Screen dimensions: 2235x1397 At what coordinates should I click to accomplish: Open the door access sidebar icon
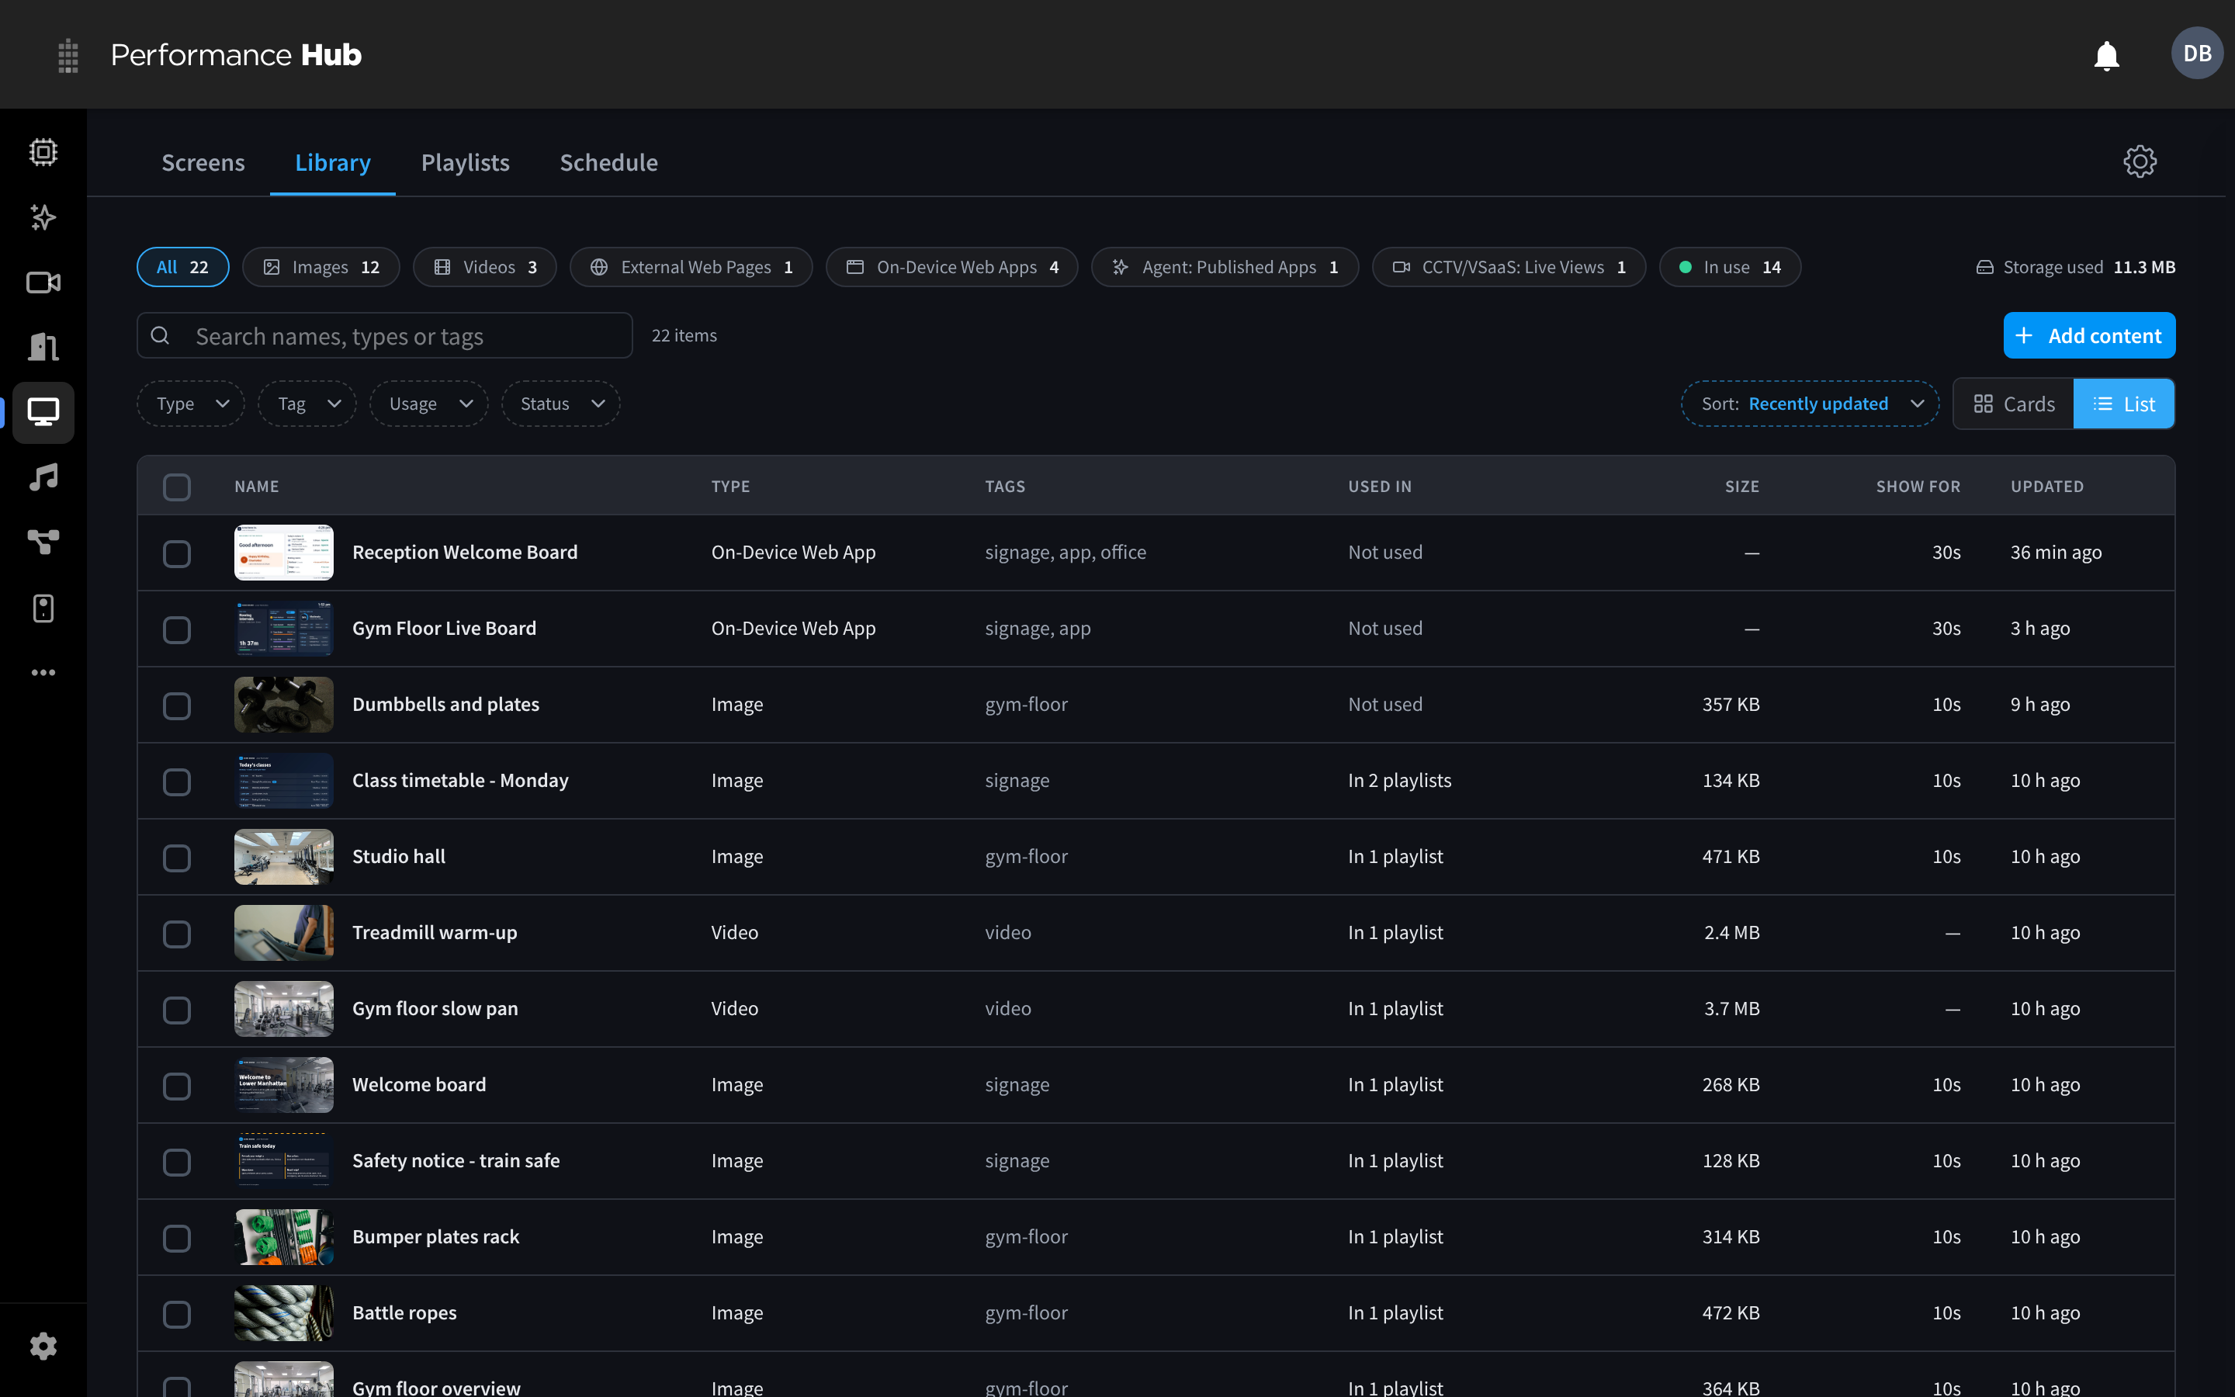coord(43,348)
